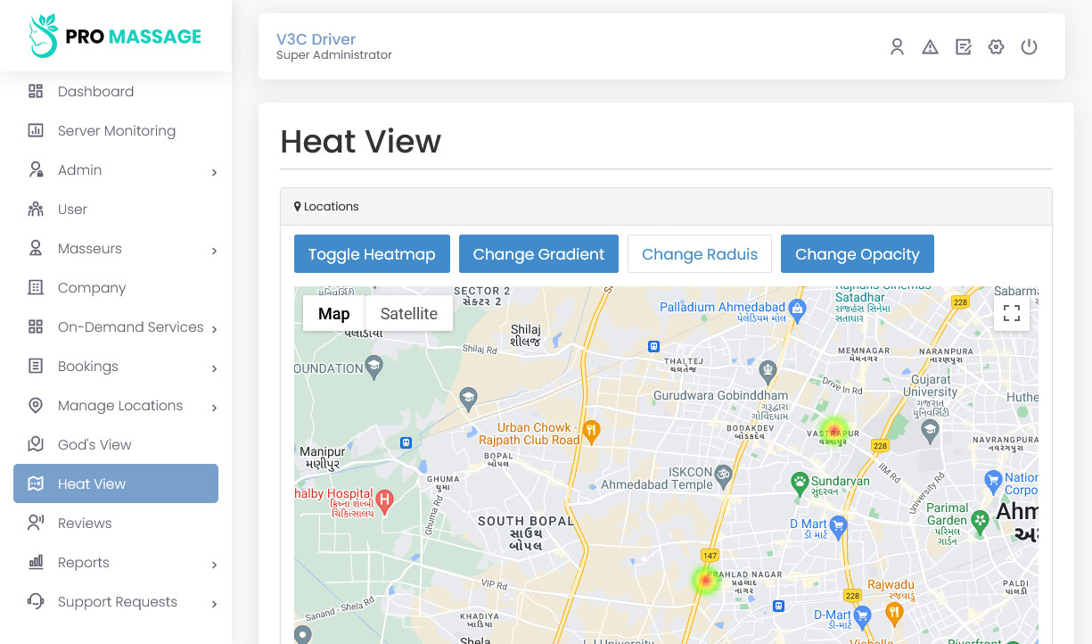Click the Gujarat University marker
Screen dimensions: 1092x644
[931, 431]
